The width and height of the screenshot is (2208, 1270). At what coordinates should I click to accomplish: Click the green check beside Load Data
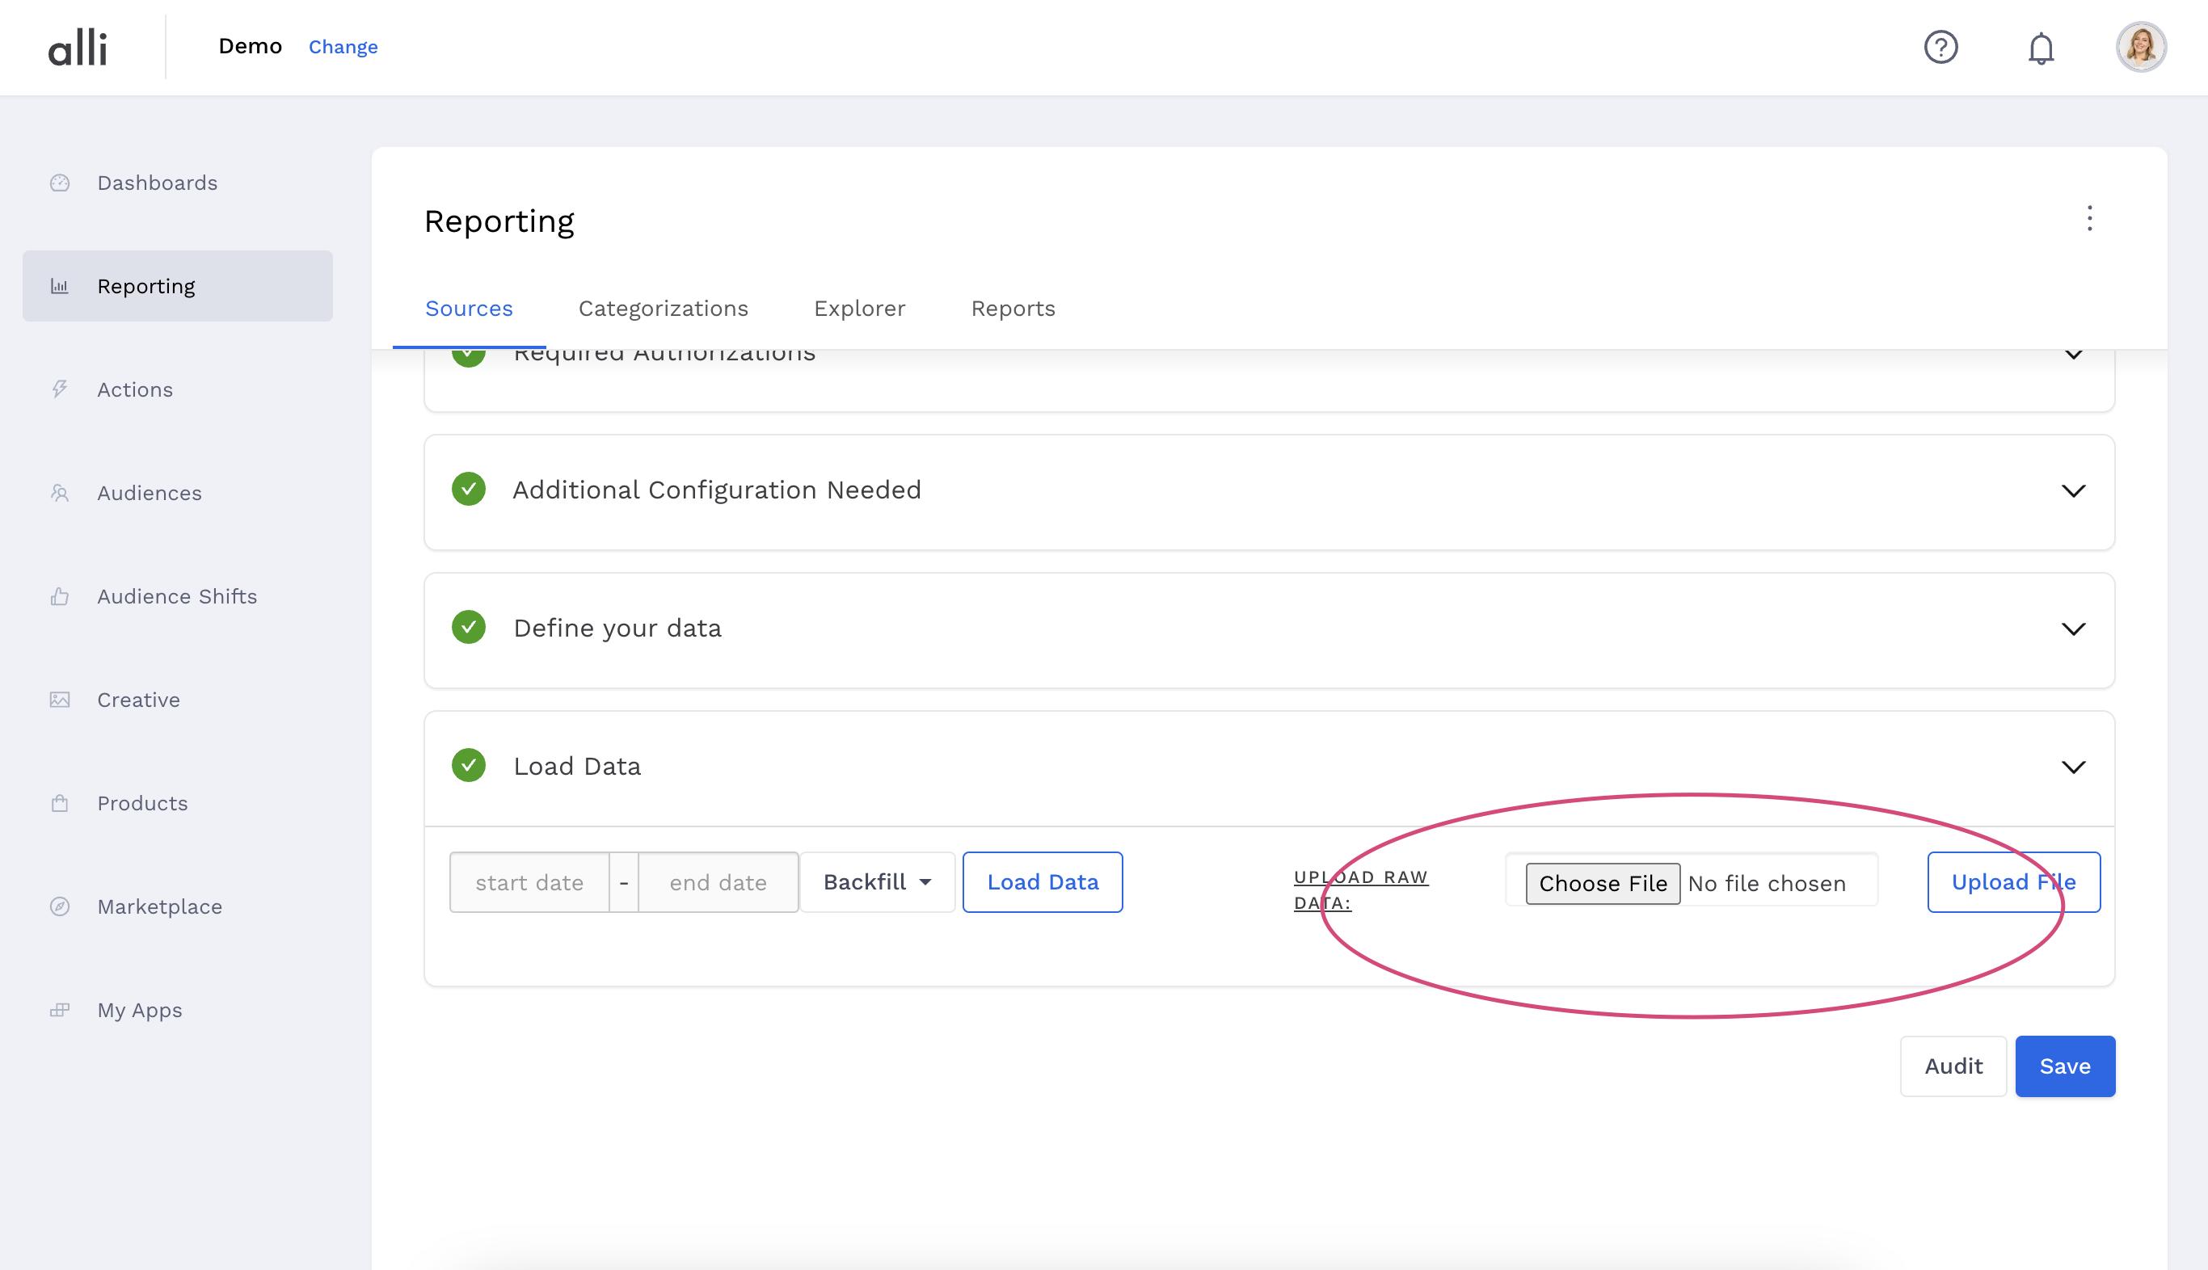point(469,766)
